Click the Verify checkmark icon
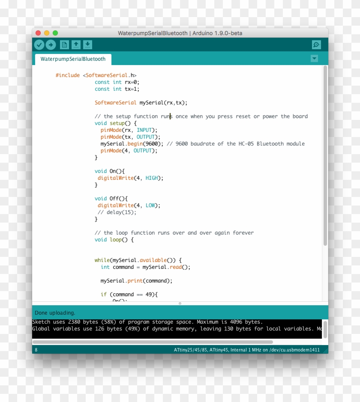Image resolution: width=360 pixels, height=402 pixels. click(x=39, y=45)
